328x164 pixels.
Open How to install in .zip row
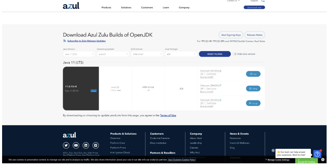coord(207,77)
